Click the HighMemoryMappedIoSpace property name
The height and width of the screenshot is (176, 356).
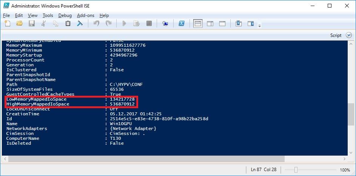click(x=38, y=104)
